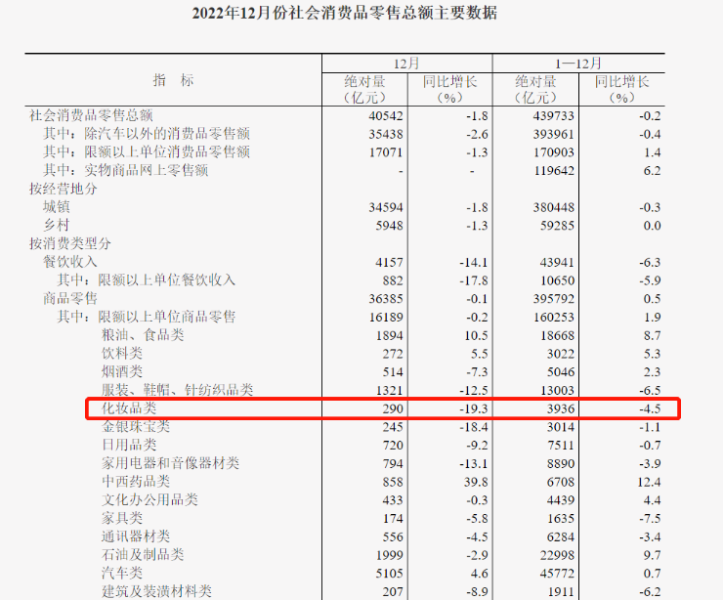Select the value -7.3
723x600 pixels.
(x=477, y=371)
